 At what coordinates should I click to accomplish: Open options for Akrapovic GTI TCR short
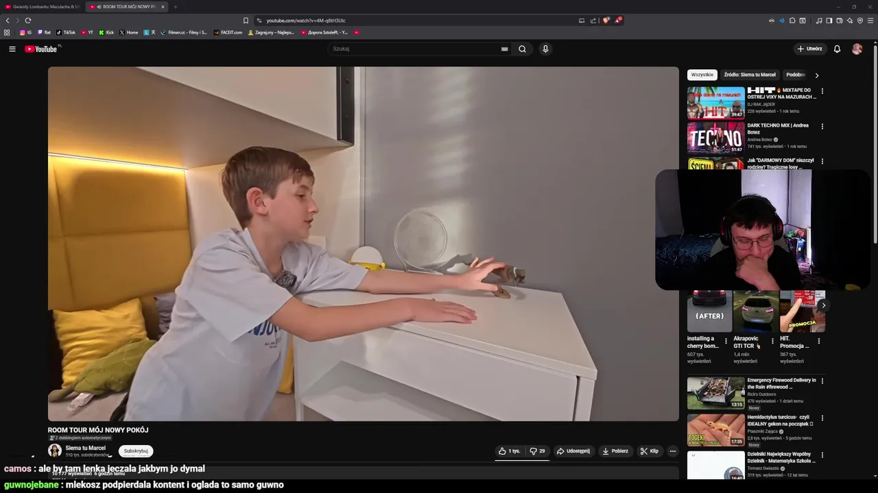(x=772, y=341)
